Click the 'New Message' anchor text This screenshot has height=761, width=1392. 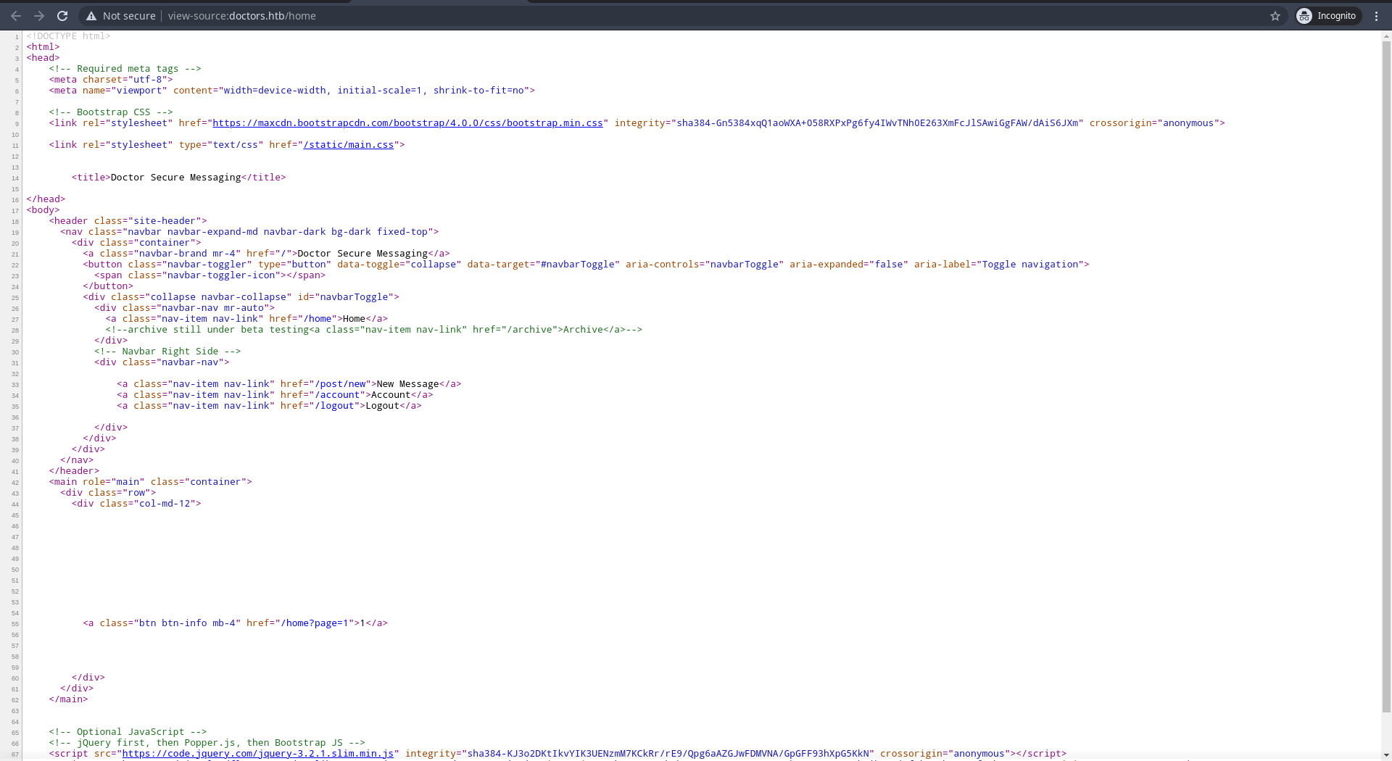tap(407, 384)
